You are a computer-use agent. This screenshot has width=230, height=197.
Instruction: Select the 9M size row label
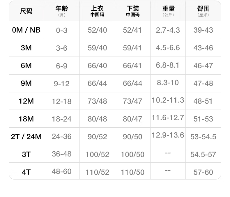pos(26,83)
